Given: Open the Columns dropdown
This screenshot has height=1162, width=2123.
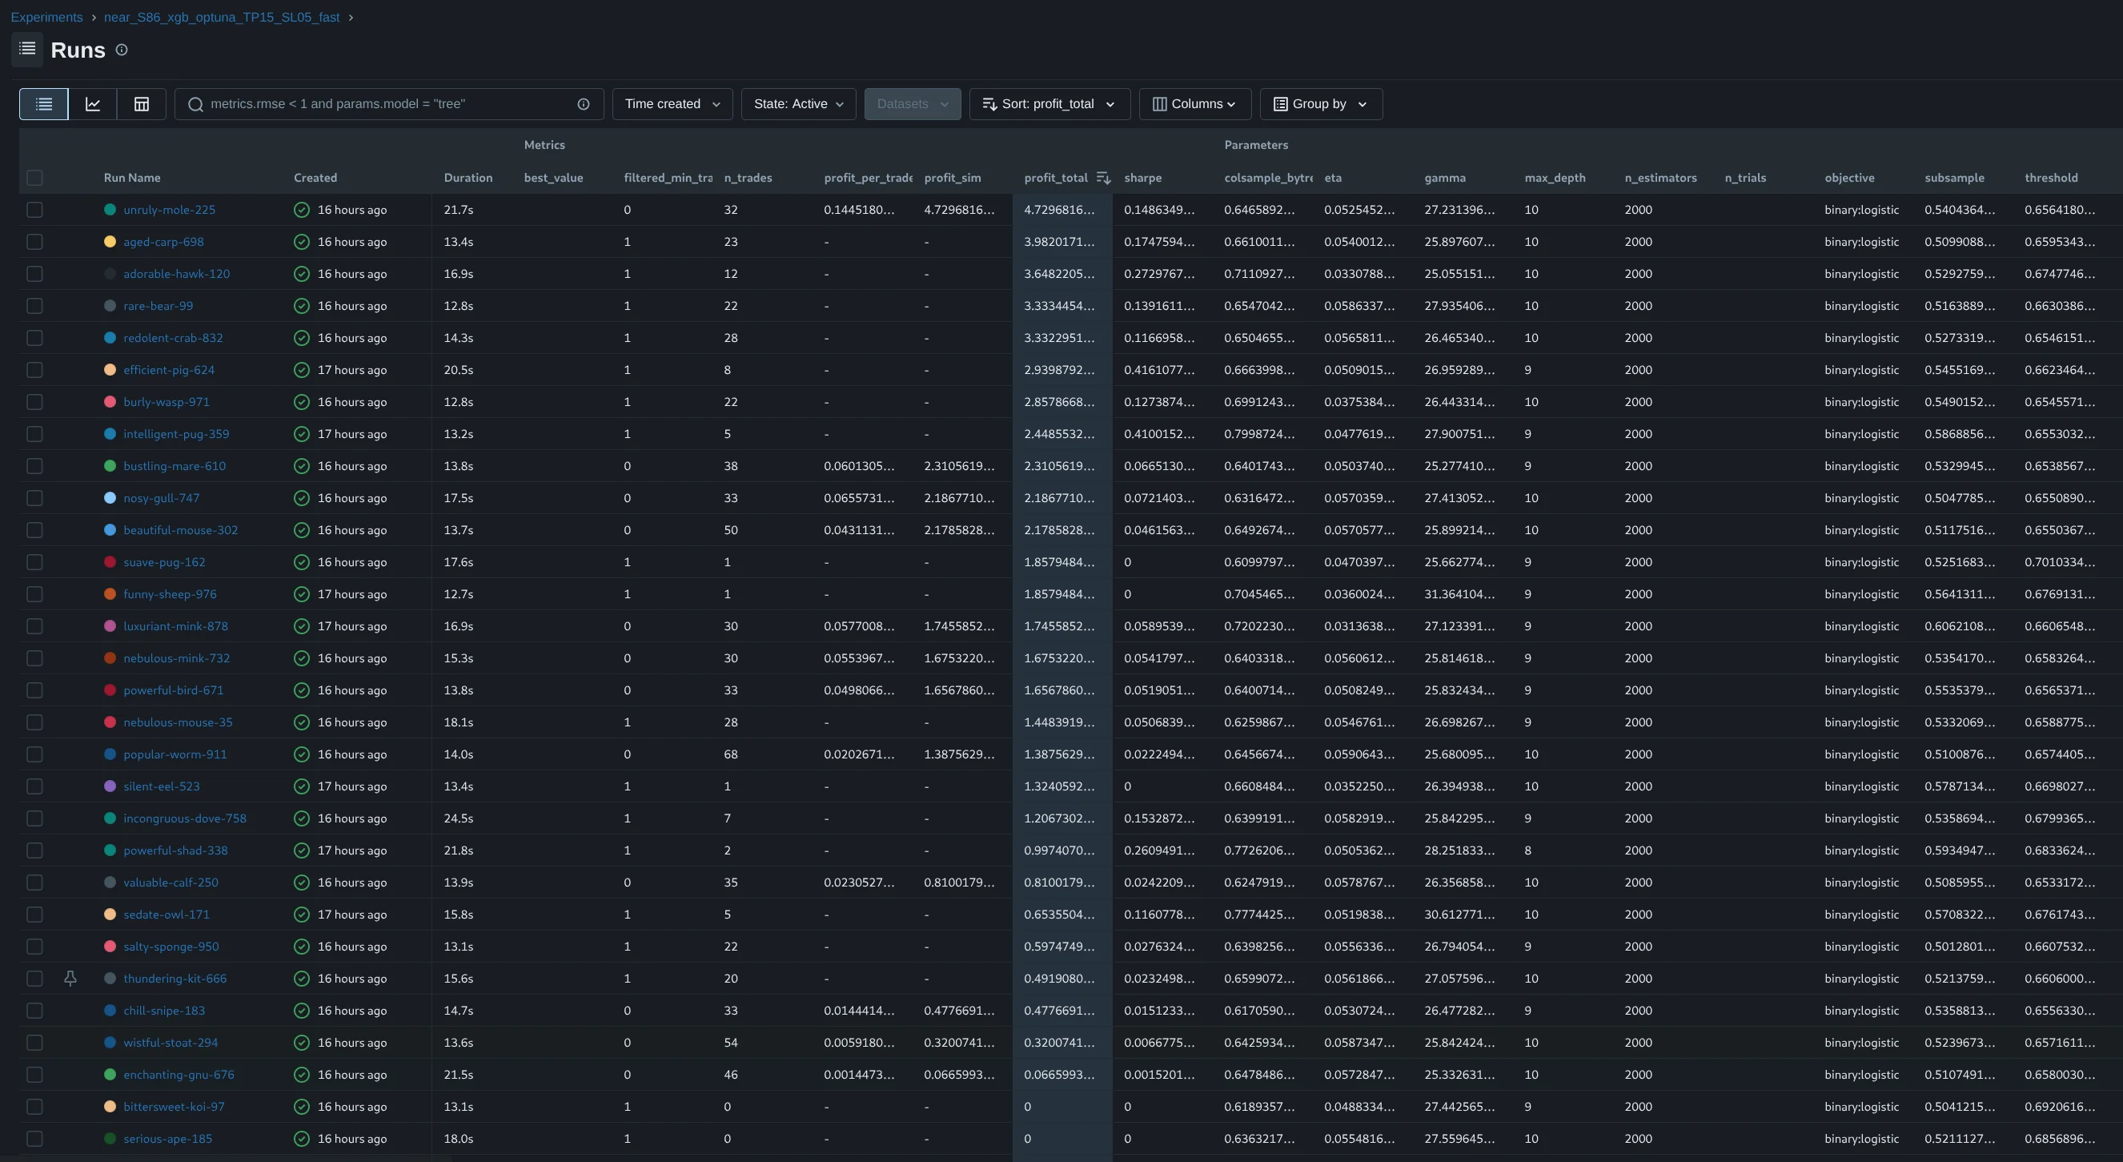Looking at the screenshot, I should coord(1195,104).
